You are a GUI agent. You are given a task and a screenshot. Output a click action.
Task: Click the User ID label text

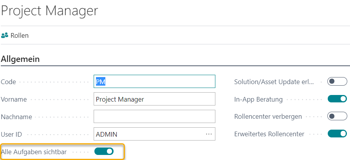(x=12, y=134)
